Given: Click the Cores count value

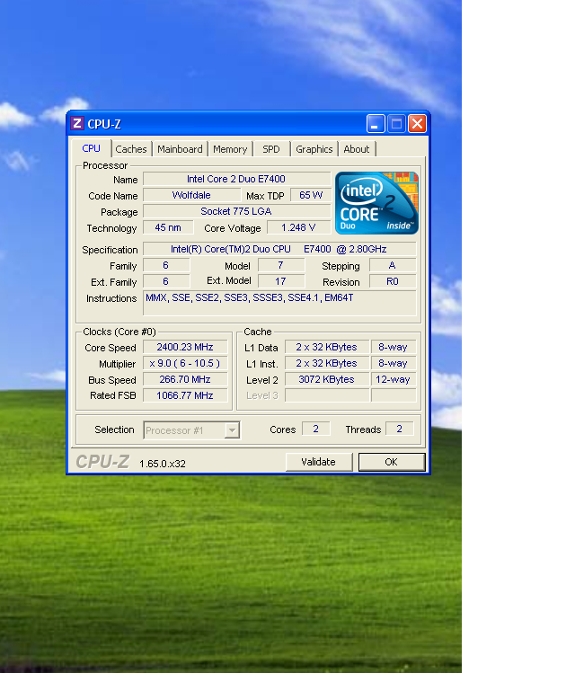Looking at the screenshot, I should point(316,429).
